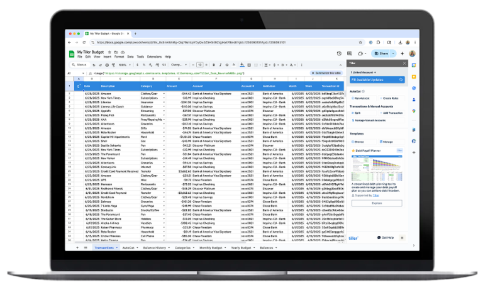Click the browser reload icon
The image size is (483, 287).
[84, 43]
